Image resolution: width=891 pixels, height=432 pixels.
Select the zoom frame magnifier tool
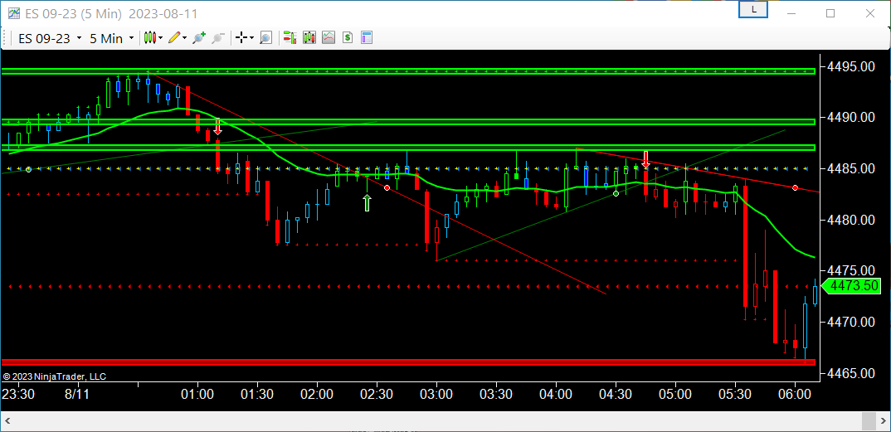(265, 38)
